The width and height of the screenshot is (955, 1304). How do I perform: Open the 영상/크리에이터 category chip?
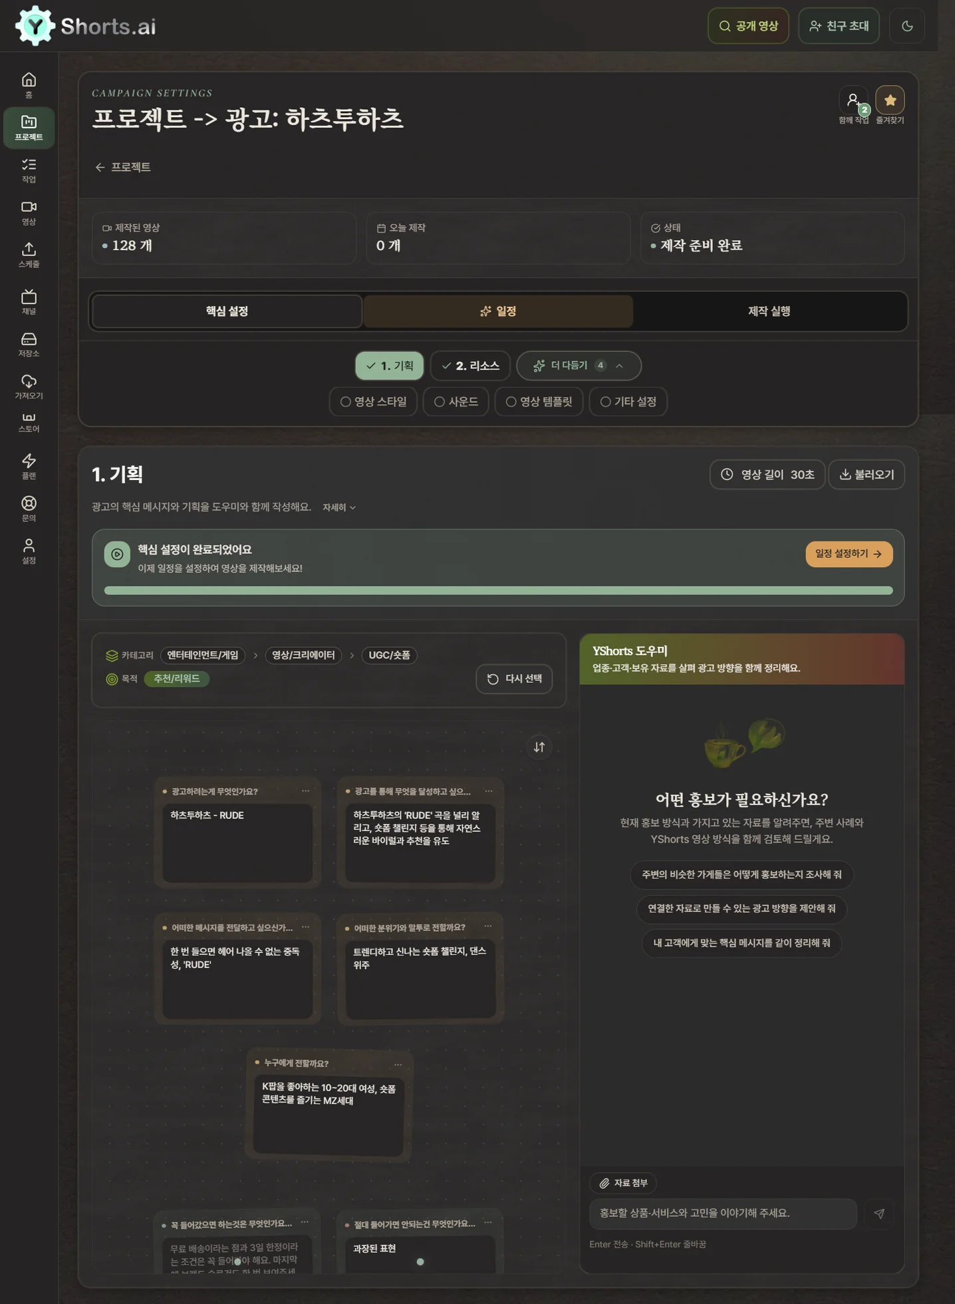pyautogui.click(x=303, y=655)
